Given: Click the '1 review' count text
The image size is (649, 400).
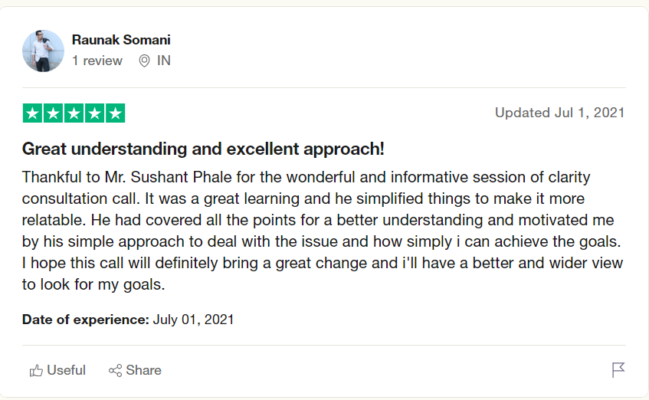Looking at the screenshot, I should (97, 61).
